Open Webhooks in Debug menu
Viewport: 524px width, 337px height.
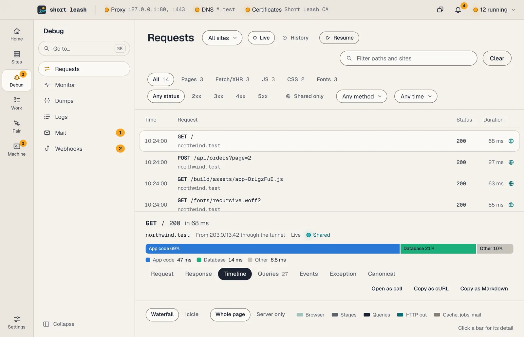pos(84,149)
